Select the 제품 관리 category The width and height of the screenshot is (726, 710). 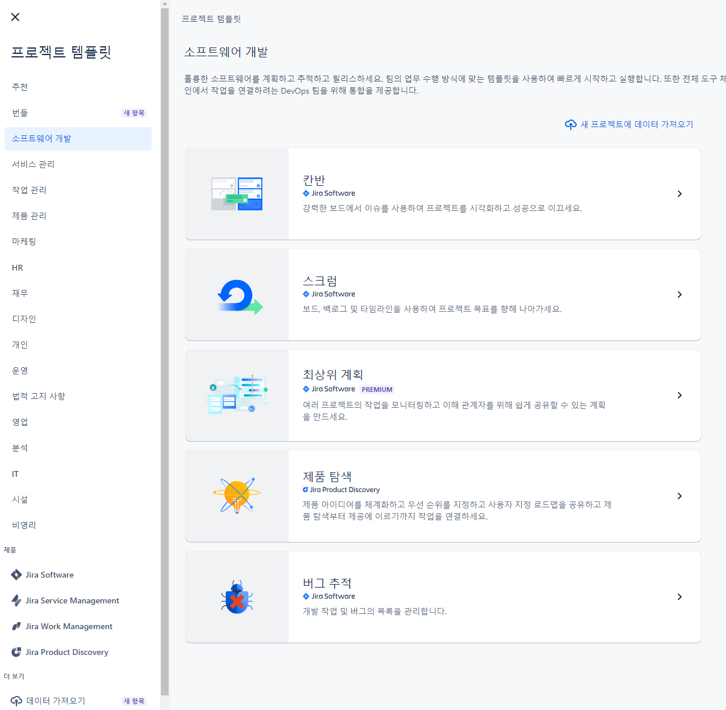point(78,216)
